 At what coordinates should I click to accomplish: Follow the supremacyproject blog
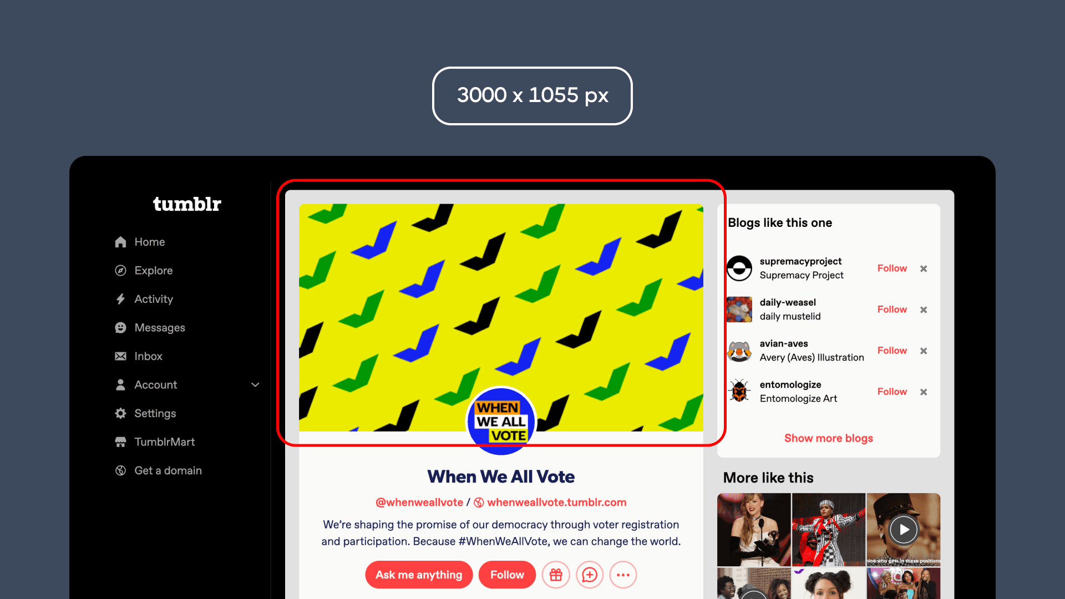pyautogui.click(x=891, y=267)
